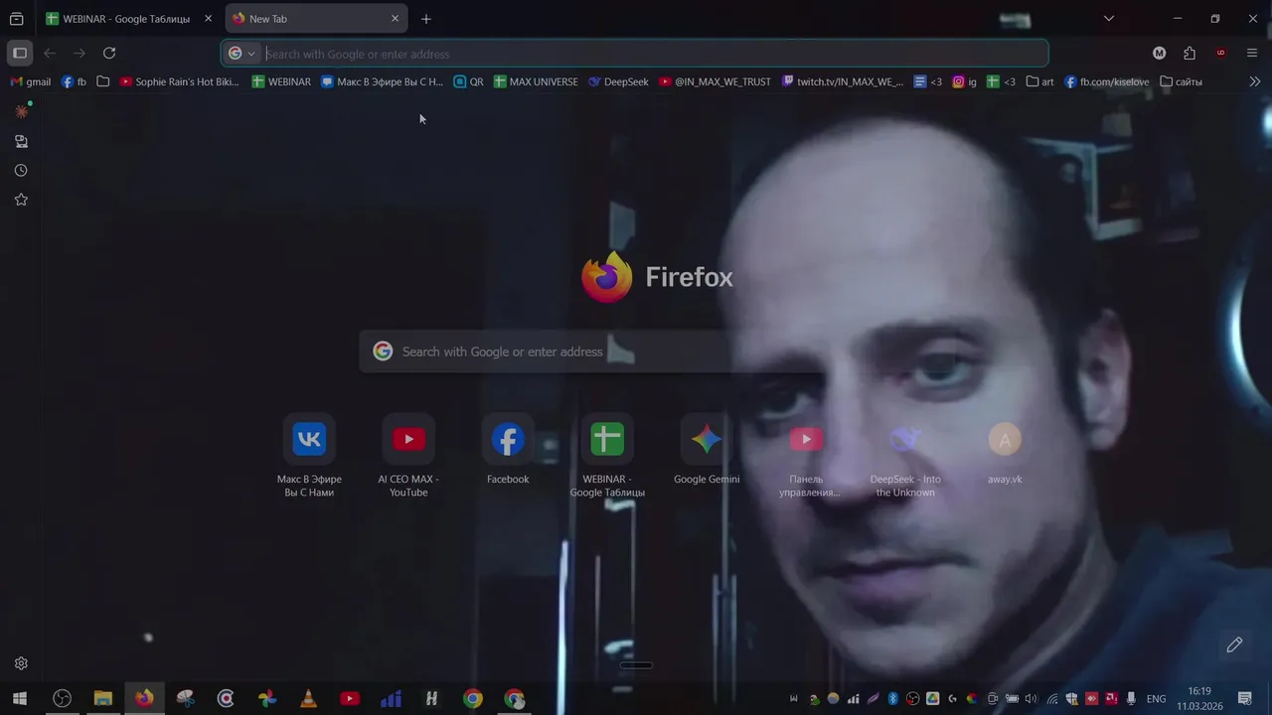Screen dimensions: 1272x715
Task: Open the Windows Start menu
Action: point(20,699)
